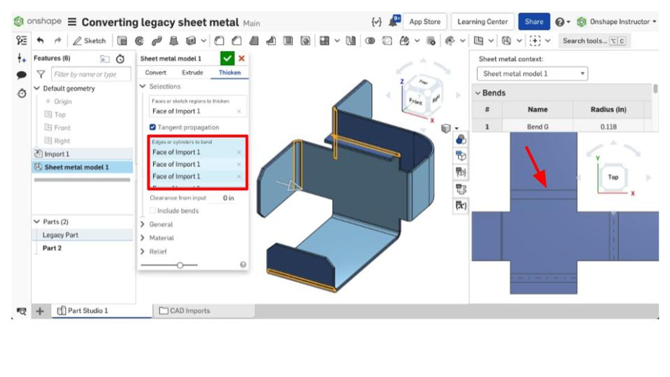Open the Learning Center
This screenshot has width=670, height=377.
click(482, 22)
